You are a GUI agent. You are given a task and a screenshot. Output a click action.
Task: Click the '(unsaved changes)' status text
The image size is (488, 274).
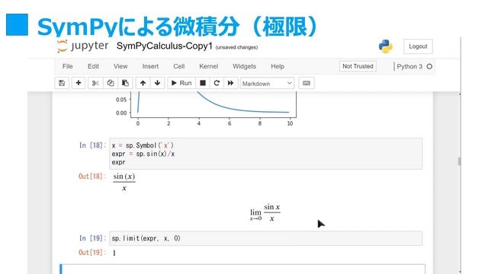(236, 47)
